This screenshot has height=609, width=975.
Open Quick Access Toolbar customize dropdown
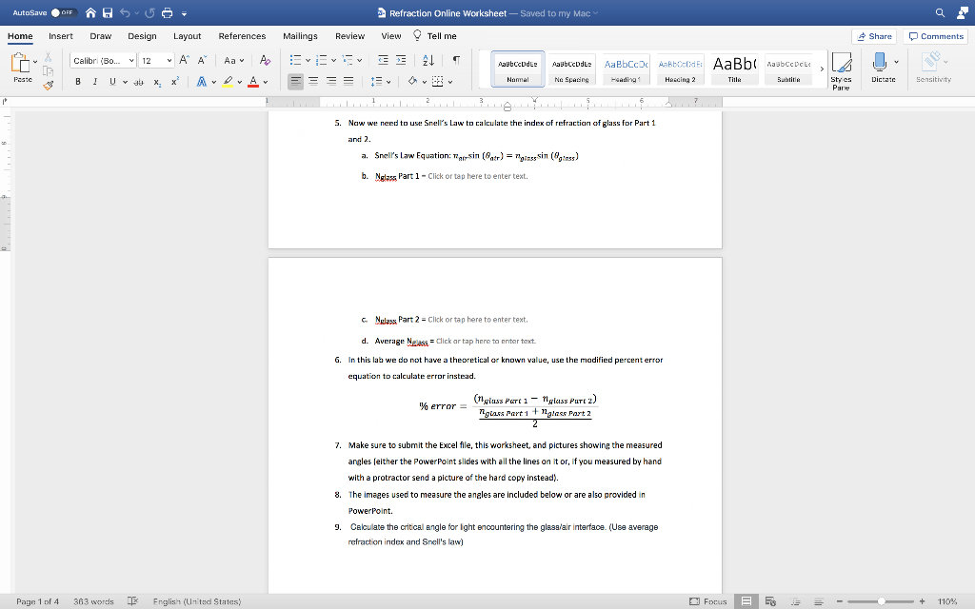[184, 13]
